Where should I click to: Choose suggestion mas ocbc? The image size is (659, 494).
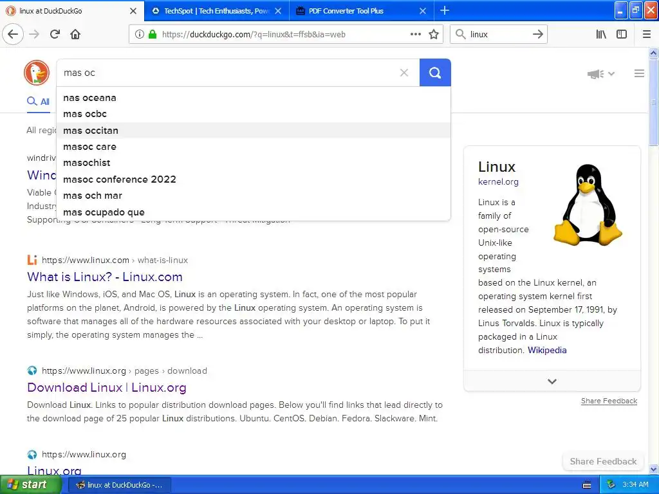click(x=254, y=114)
